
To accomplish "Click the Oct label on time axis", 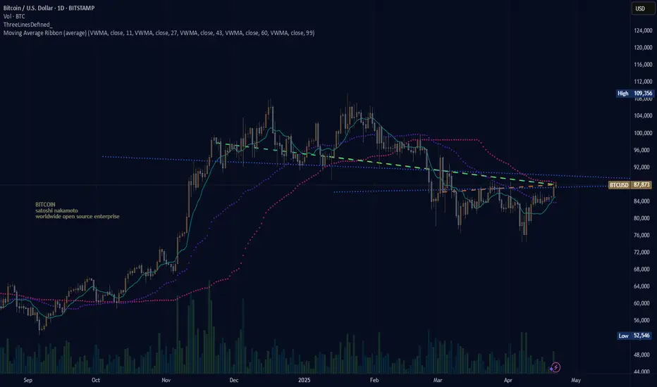I will [96, 380].
